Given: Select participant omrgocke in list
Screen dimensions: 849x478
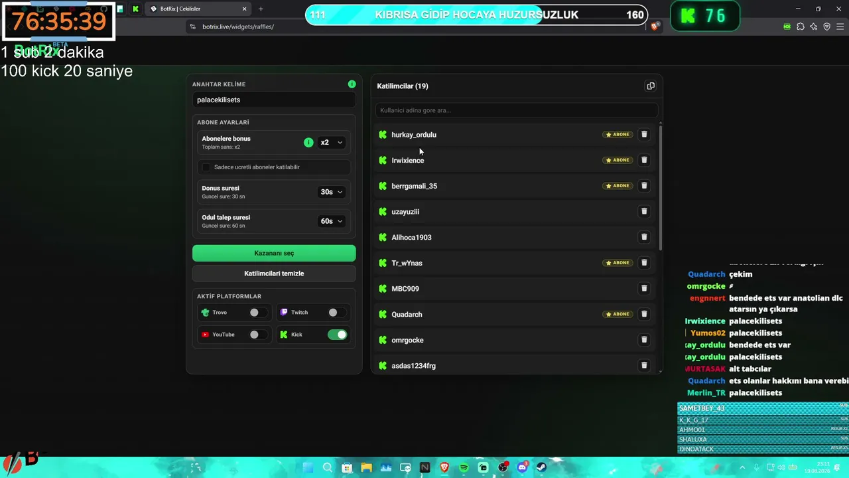Looking at the screenshot, I should (x=407, y=340).
